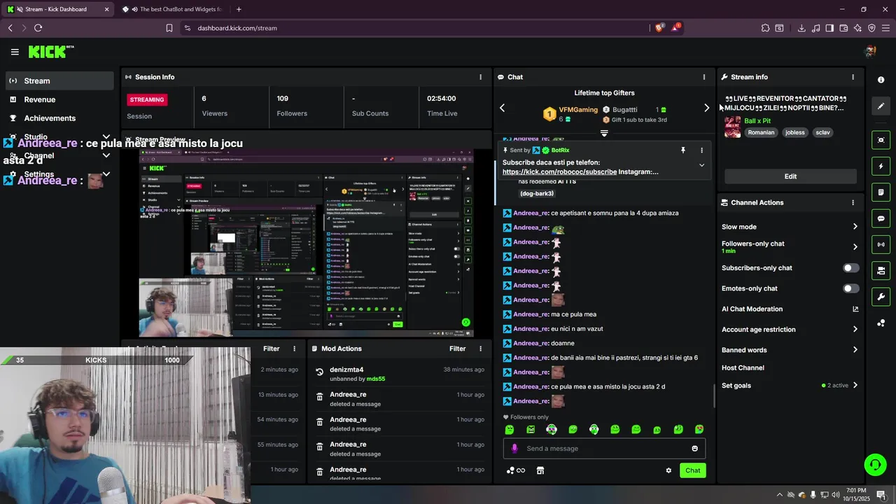The width and height of the screenshot is (896, 504).
Task: Open the Stream sidebar menu item
Action: click(59, 80)
